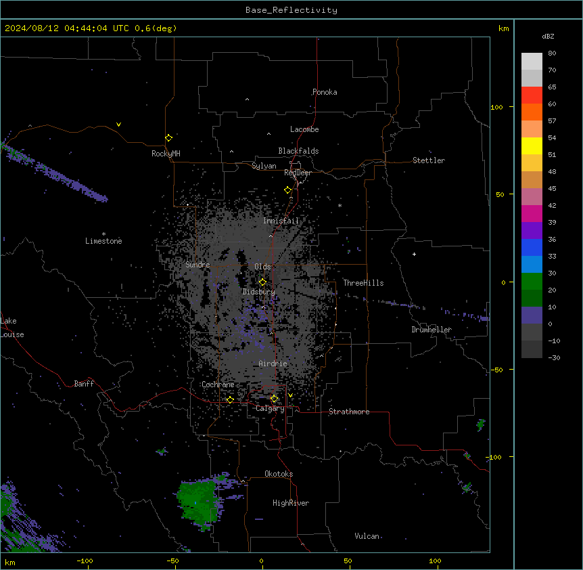Click the asterisk marker above Limestone
583x570 pixels.
click(103, 234)
